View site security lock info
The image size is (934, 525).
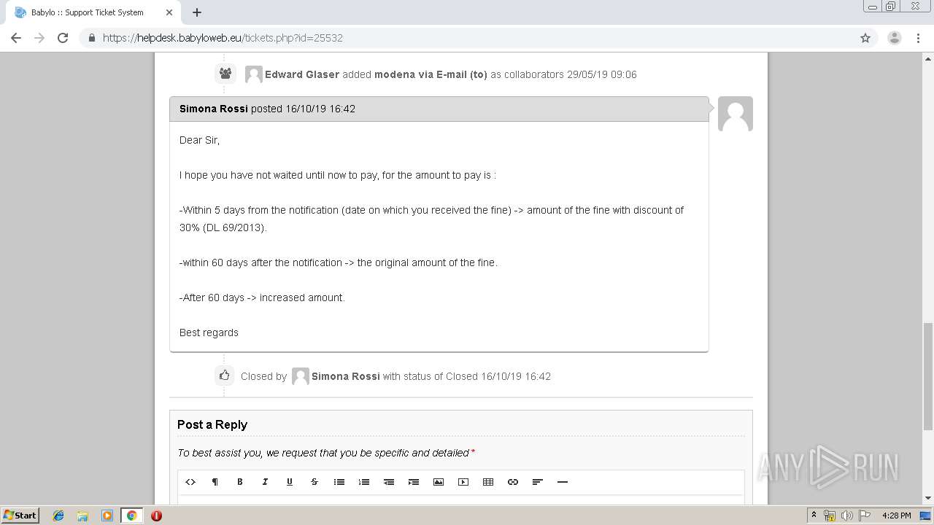tap(92, 38)
